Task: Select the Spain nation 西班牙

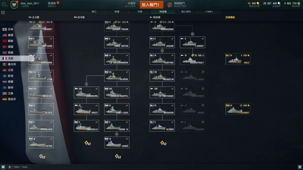Action: [9, 99]
